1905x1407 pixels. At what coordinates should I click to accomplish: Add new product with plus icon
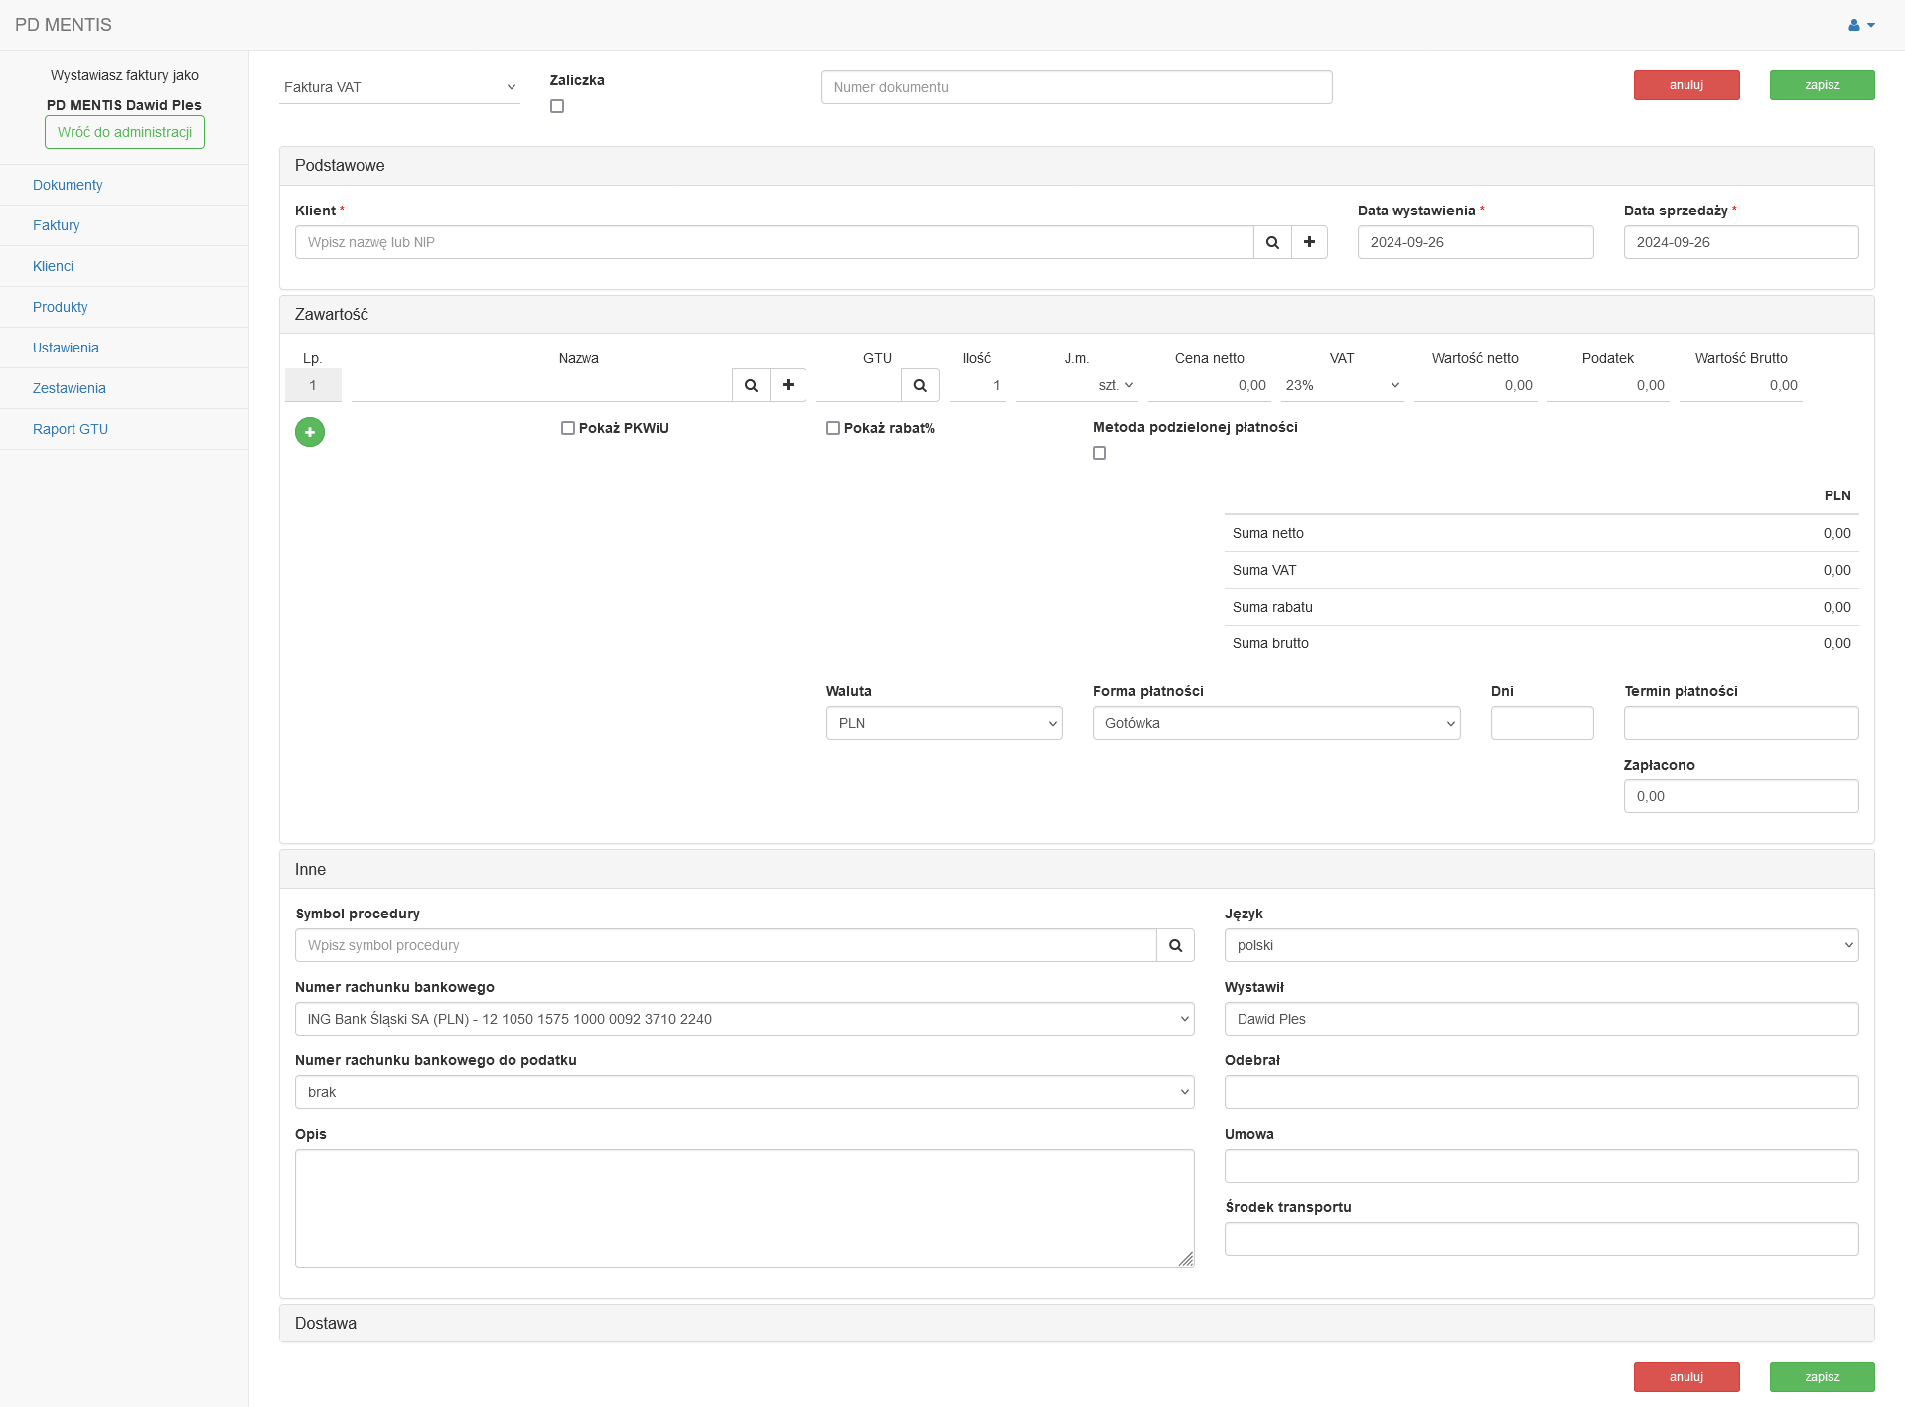(x=788, y=385)
